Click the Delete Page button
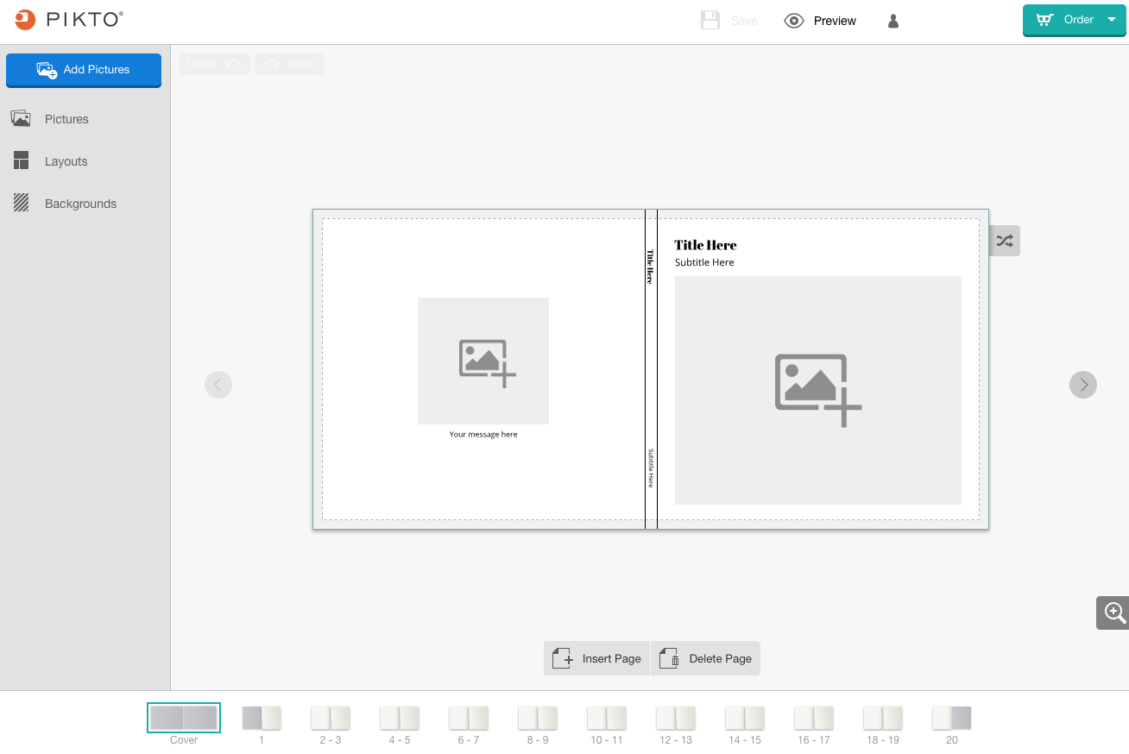 [x=705, y=657]
